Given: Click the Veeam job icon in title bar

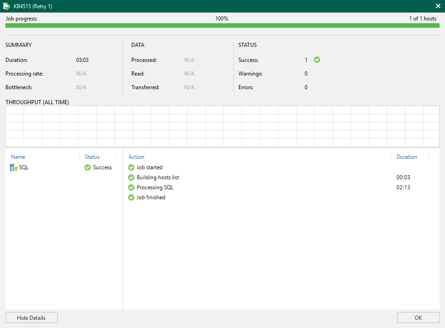Looking at the screenshot, I should click(x=6, y=6).
